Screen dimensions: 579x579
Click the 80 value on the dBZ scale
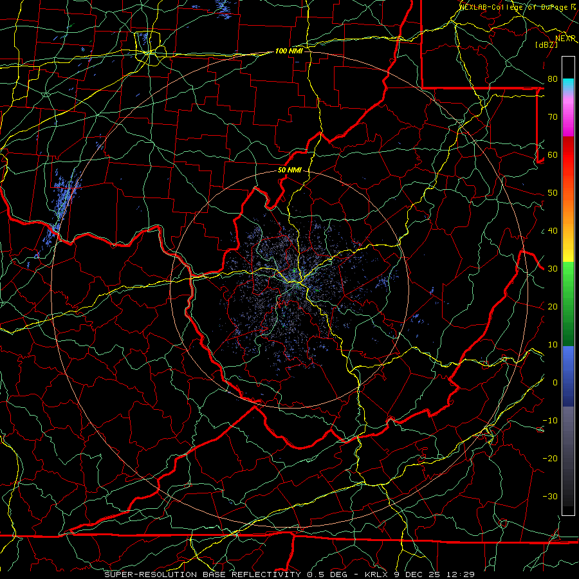pyautogui.click(x=553, y=79)
